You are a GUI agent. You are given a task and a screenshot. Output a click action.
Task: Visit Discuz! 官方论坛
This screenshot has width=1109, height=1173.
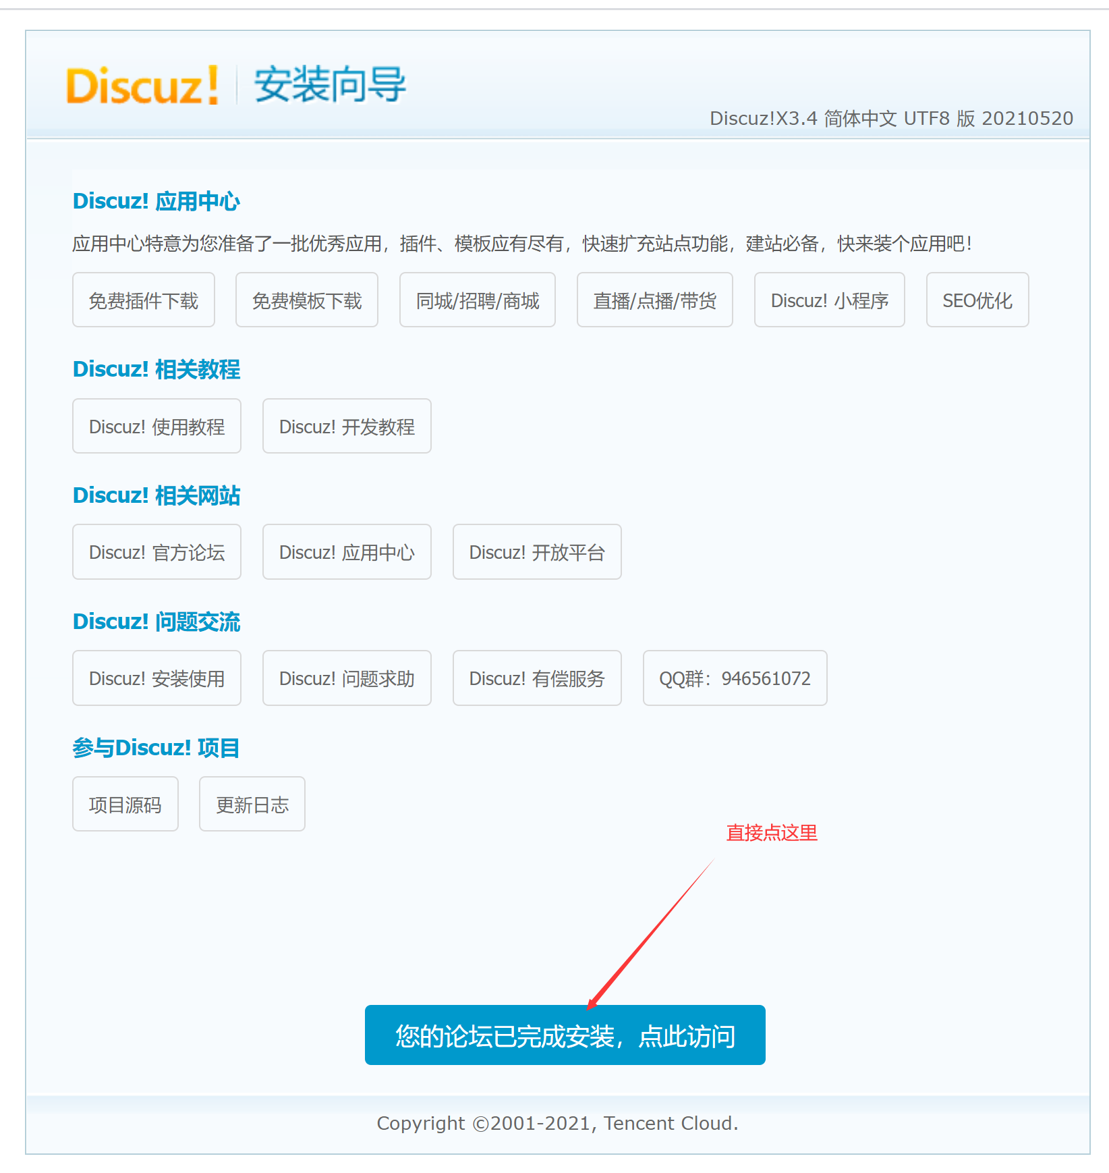click(157, 552)
